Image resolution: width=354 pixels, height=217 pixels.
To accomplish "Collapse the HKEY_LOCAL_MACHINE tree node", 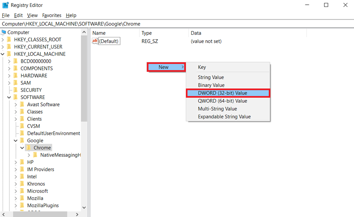I will [x=3, y=54].
